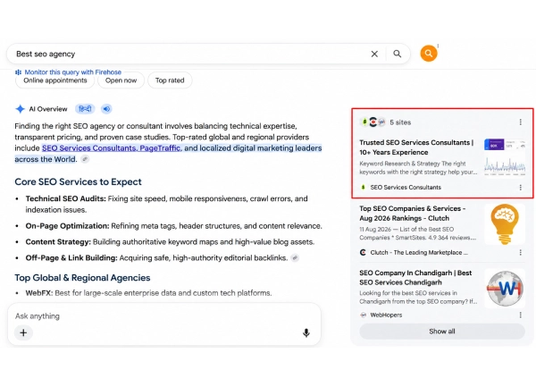
Task: Open 'Monitor this query with Firehose' link
Action: (x=73, y=72)
